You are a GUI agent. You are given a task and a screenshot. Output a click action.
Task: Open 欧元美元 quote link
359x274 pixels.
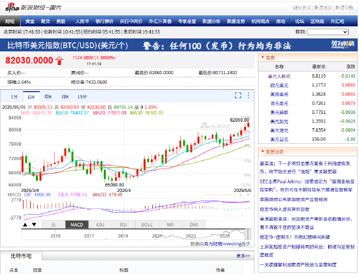279,85
